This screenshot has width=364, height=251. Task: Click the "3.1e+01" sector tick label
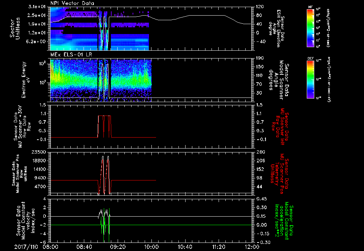tap(37, 7)
